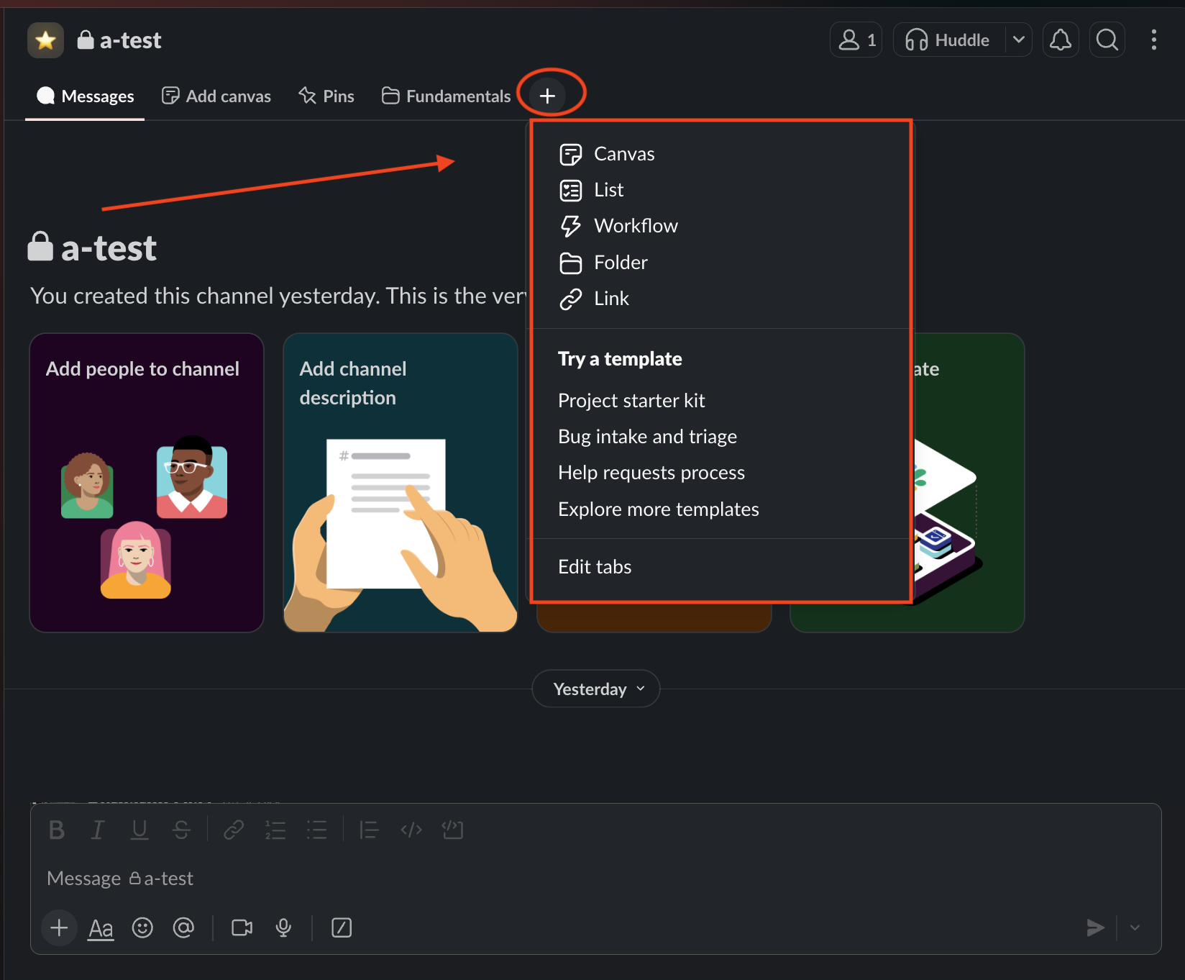Record a video clip with camera icon
This screenshot has width=1185, height=980.
242,928
